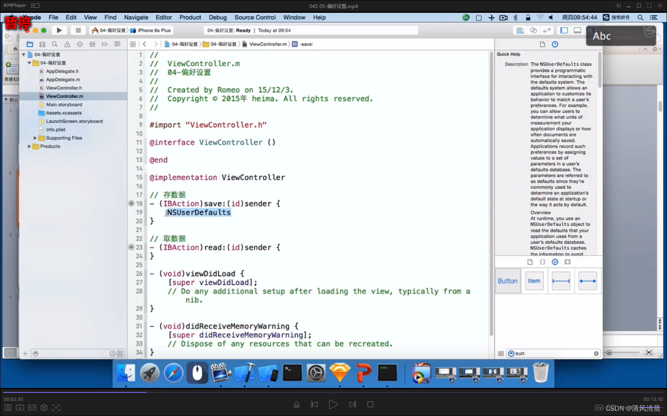Expand the Supporting Files group

tap(35, 138)
